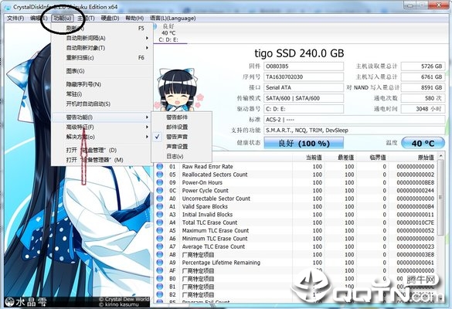This screenshot has width=452, height=309.
Task: Click status icon for Maximum TLC Erase Count
Action: [x=160, y=231]
